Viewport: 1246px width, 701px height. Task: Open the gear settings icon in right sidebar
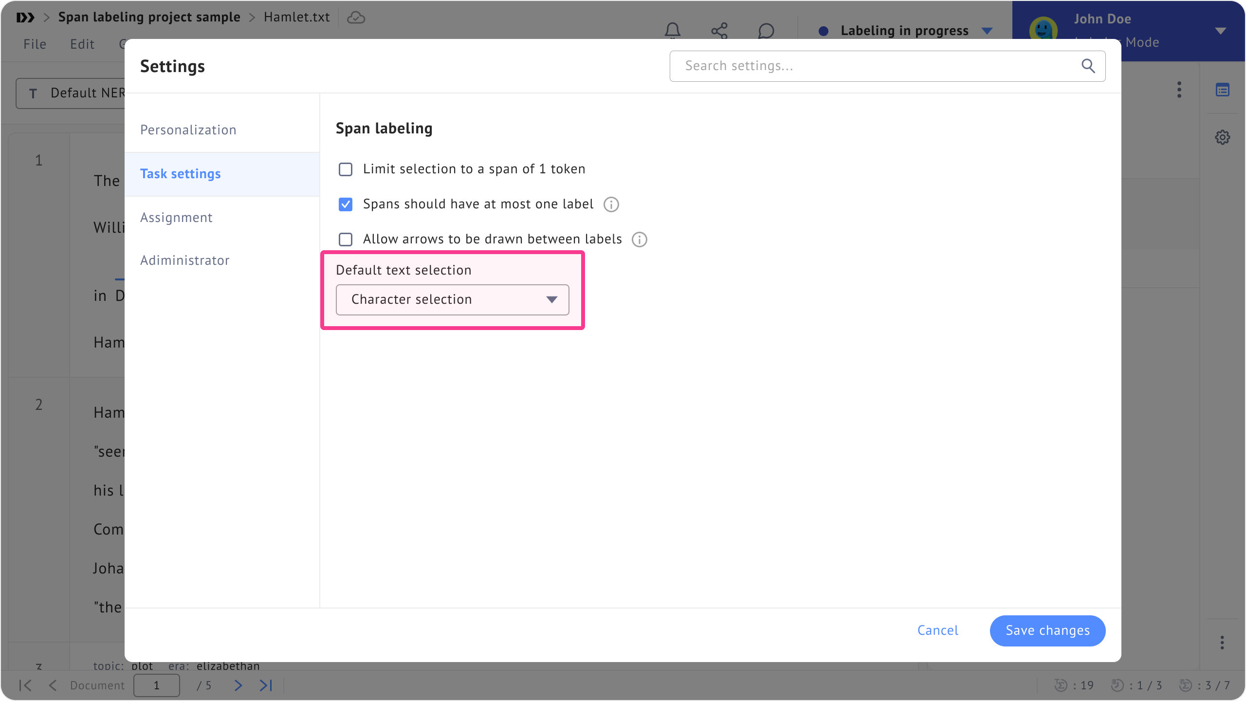1222,137
